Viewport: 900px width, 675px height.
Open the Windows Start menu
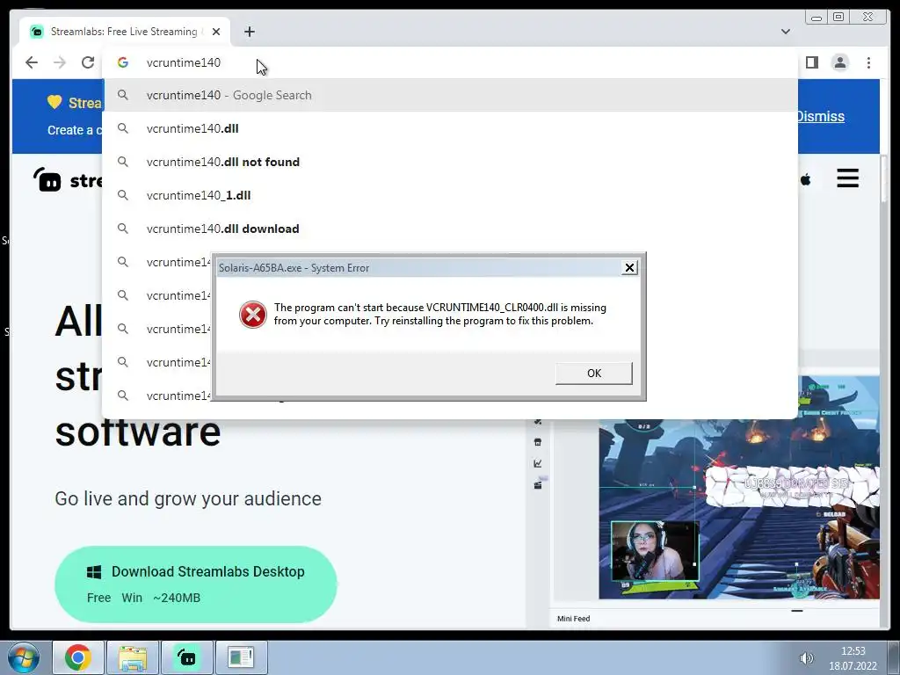pyautogui.click(x=24, y=657)
